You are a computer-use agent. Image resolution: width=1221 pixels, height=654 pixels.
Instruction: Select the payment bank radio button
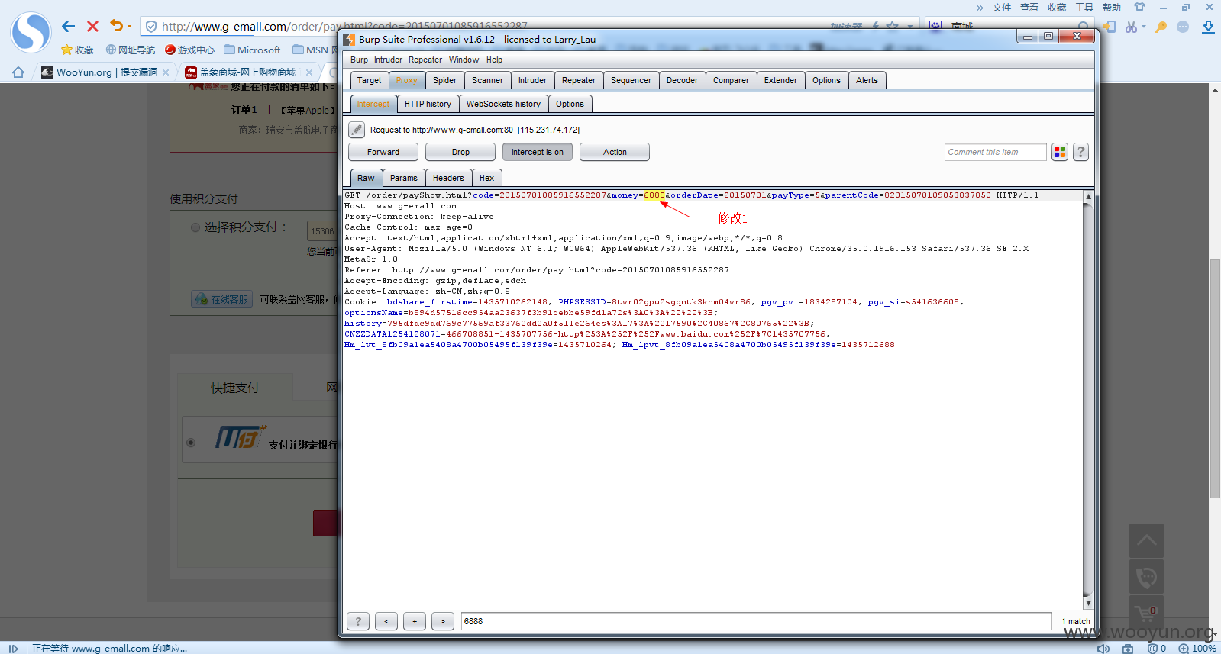[191, 443]
